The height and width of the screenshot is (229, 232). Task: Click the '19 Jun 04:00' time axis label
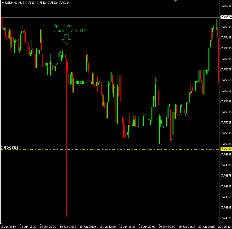68,227
